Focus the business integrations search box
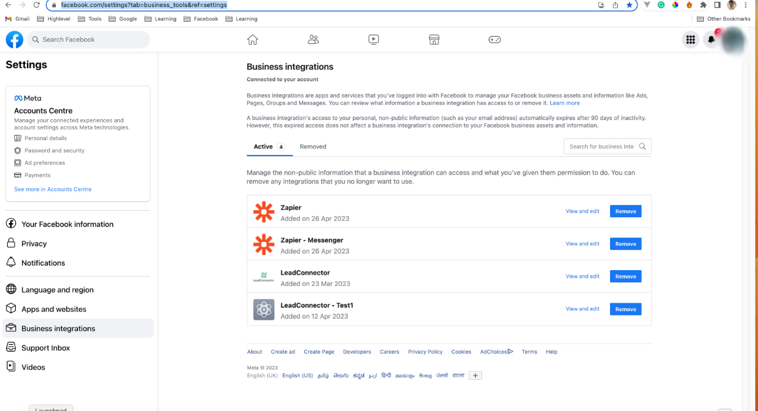The height and width of the screenshot is (411, 758). point(608,147)
